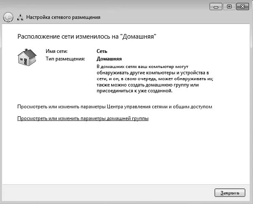The image size is (253, 204).
Task: Click the Закрыть button
Action: point(230,193)
